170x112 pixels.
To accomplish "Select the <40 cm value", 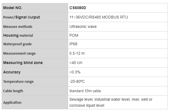I will 76,63.
